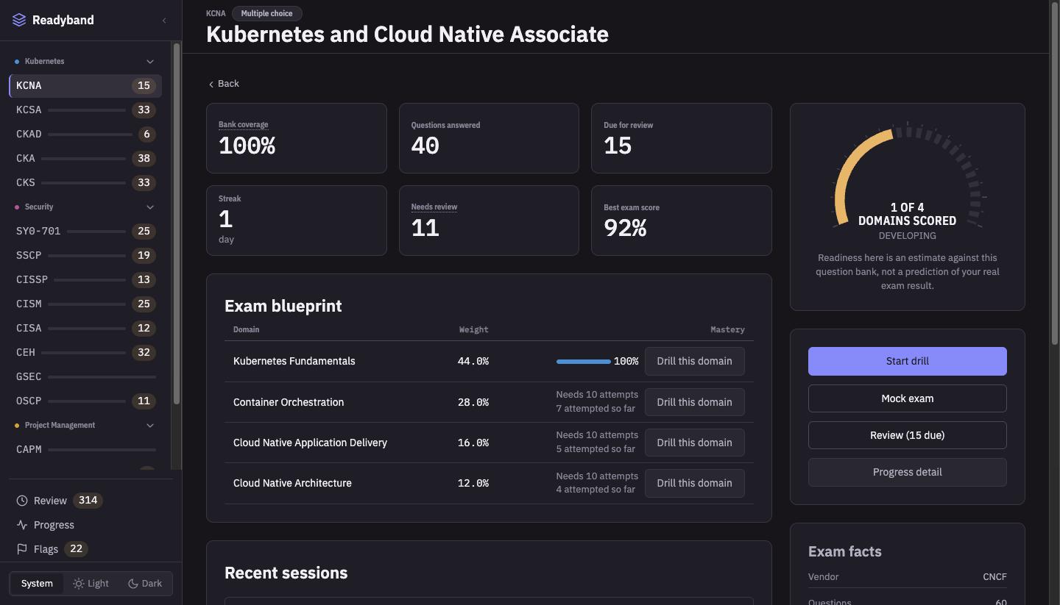Click the Start drill button
The height and width of the screenshot is (605, 1060).
click(x=907, y=361)
